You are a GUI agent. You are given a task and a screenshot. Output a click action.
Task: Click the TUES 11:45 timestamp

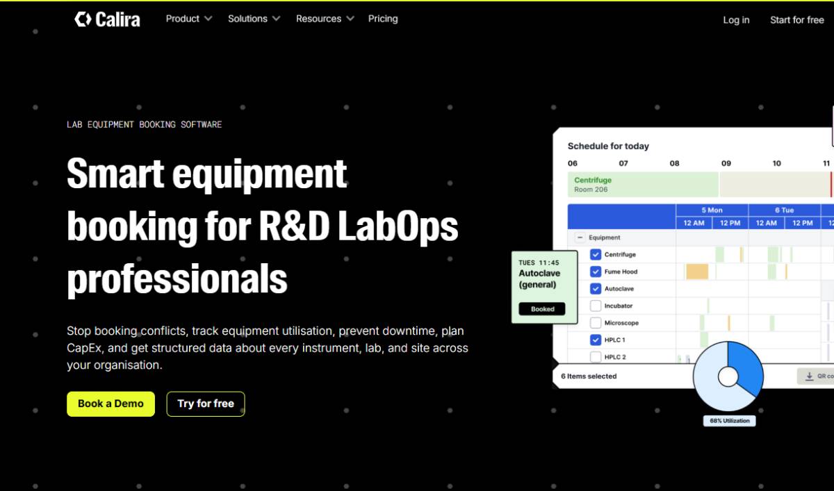[x=539, y=263]
